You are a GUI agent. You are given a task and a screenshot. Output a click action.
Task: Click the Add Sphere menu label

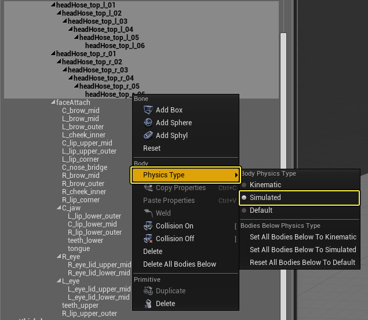pyautogui.click(x=174, y=122)
